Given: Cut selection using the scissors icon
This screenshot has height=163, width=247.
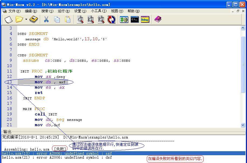Looking at the screenshot, I should 46,20.
